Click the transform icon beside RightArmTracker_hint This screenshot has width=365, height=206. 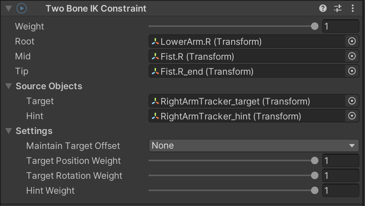(x=155, y=116)
